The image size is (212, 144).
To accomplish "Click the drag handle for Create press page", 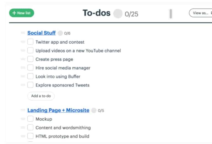I will pos(23,59).
